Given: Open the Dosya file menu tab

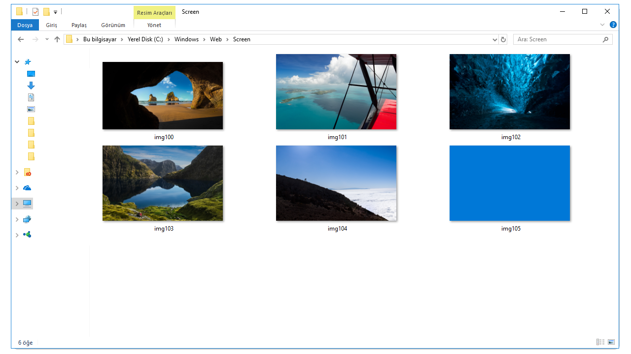Looking at the screenshot, I should (x=25, y=25).
